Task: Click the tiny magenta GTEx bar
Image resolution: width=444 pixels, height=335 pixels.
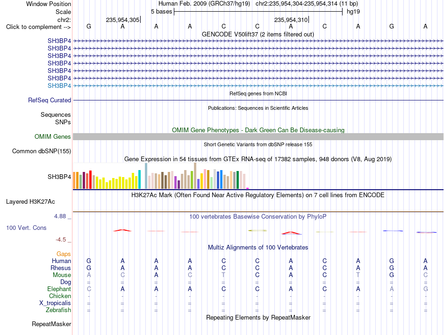Action: [248, 188]
